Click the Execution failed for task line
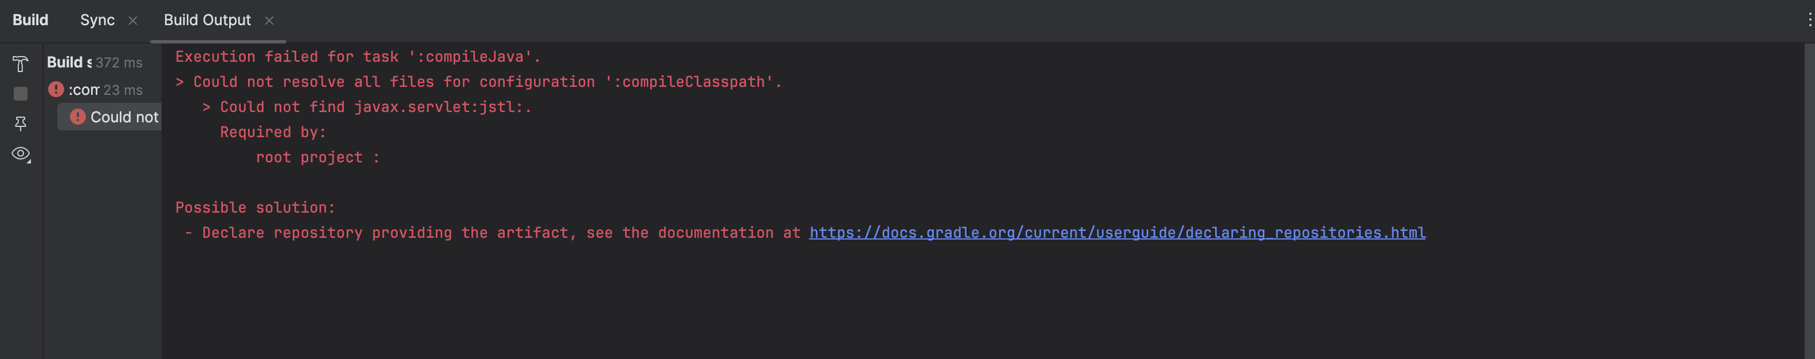Screen dimensions: 1815x359 358,56
